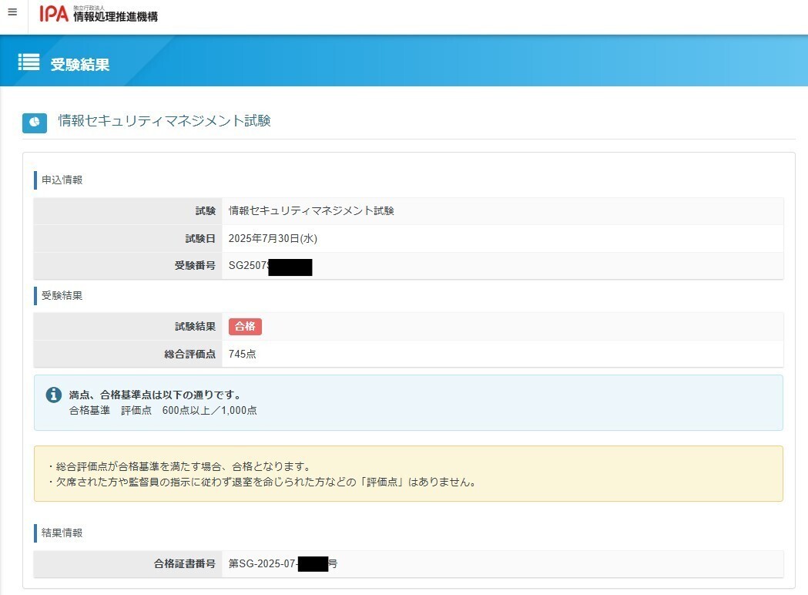808x595 pixels.
Task: Click the 結果情報 section title
Action: [62, 533]
